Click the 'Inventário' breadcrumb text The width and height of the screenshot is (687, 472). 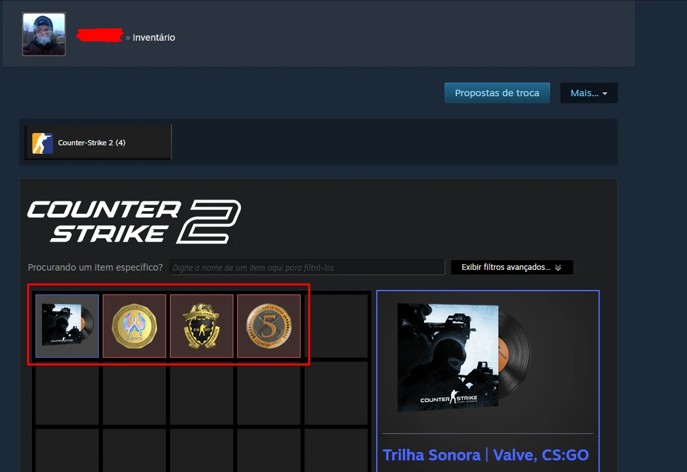pos(154,37)
